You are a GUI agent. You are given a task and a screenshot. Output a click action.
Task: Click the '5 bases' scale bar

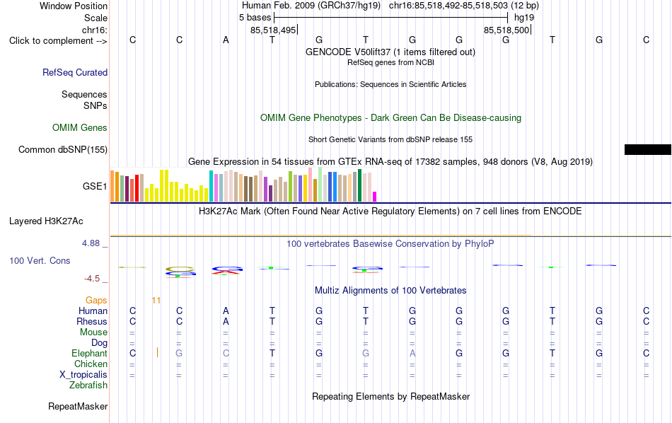pyautogui.click(x=390, y=18)
